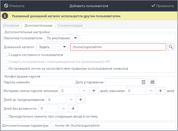Decrease days without activity value
The height and width of the screenshot is (131, 178).
tap(63, 108)
